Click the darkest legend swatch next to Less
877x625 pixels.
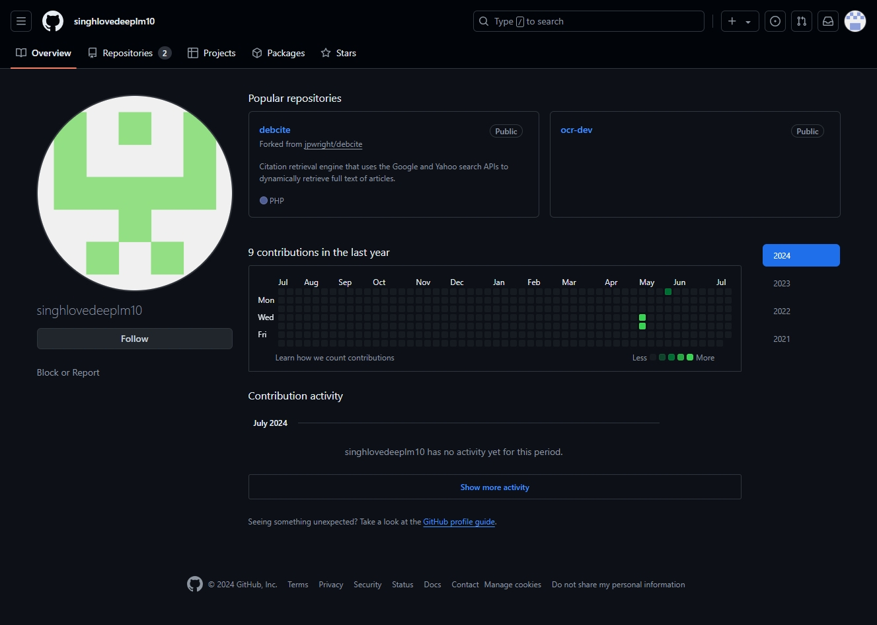tap(653, 357)
